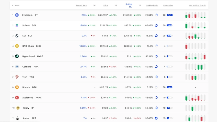
Task: Click the Tron logo icon
Action: [17, 77]
